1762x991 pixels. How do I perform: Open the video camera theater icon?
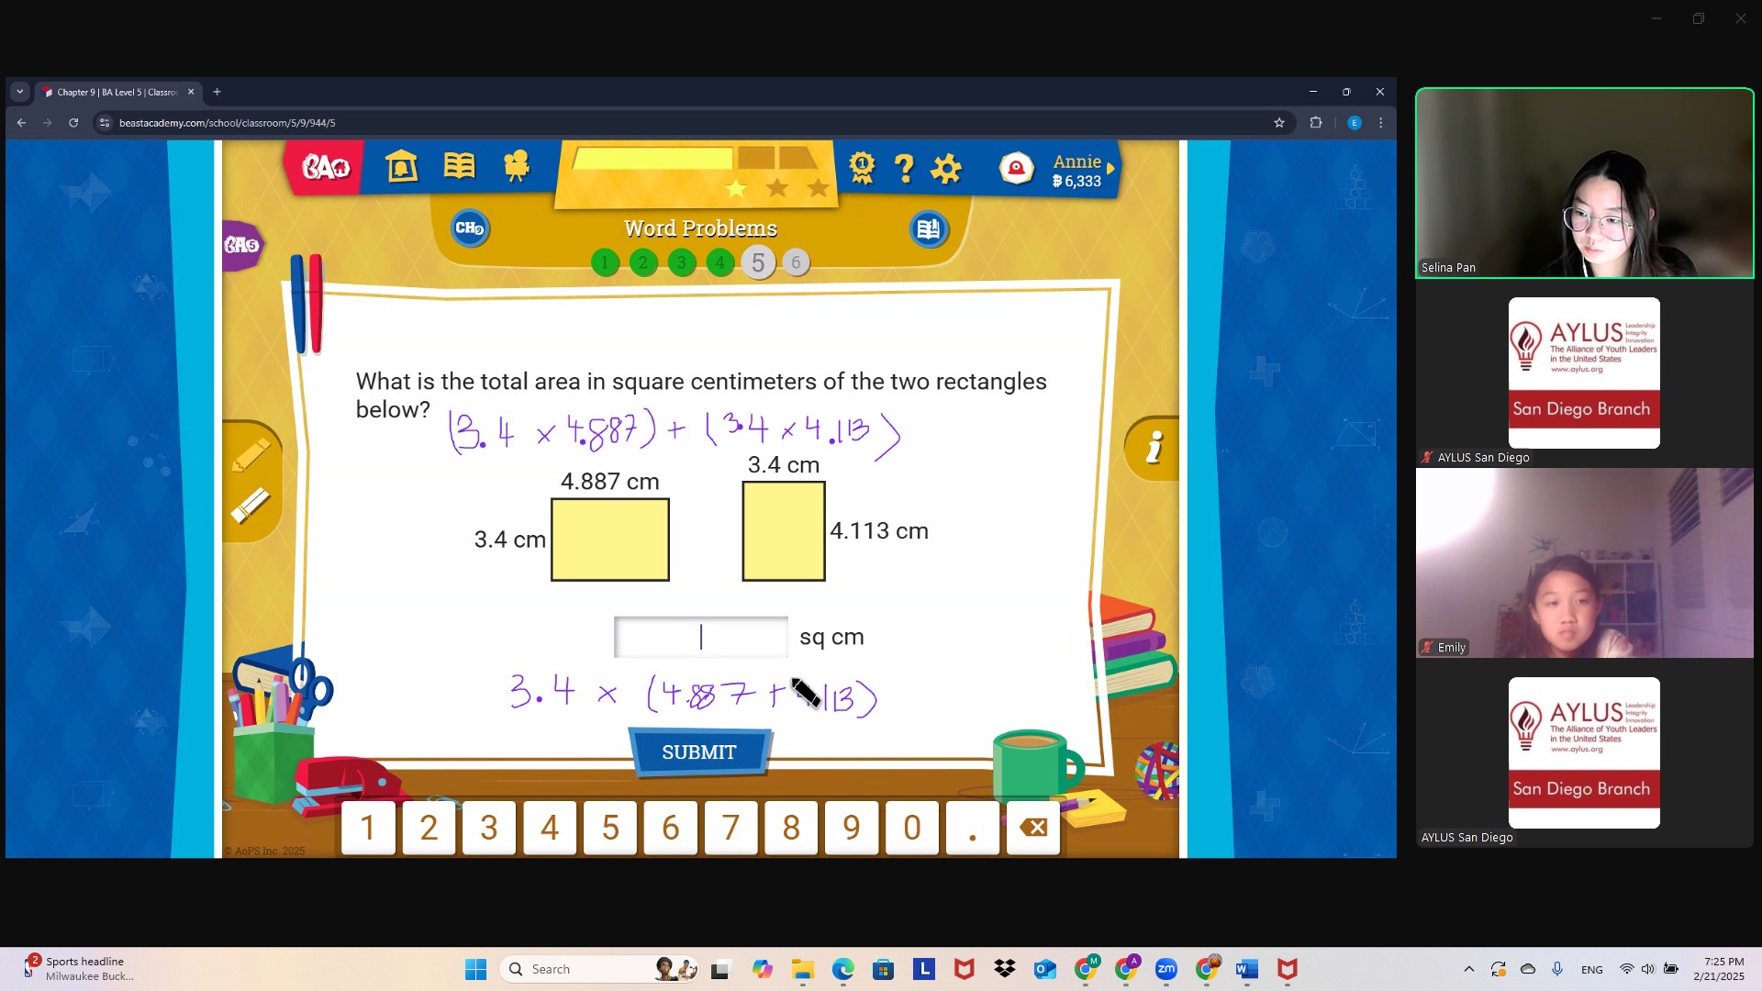click(517, 166)
